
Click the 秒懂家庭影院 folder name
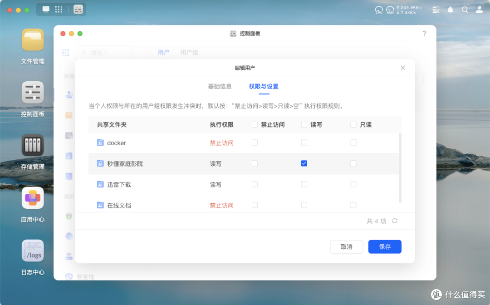coord(125,164)
